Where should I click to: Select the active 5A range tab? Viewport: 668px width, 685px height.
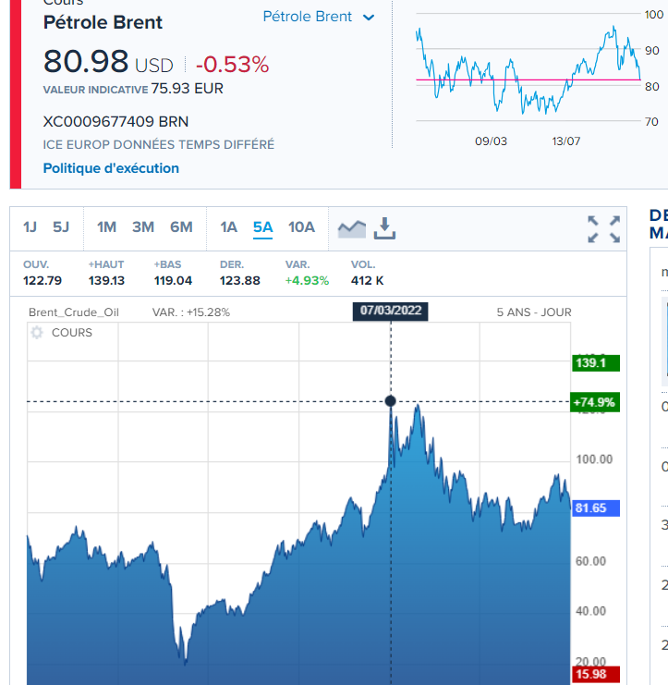(262, 227)
